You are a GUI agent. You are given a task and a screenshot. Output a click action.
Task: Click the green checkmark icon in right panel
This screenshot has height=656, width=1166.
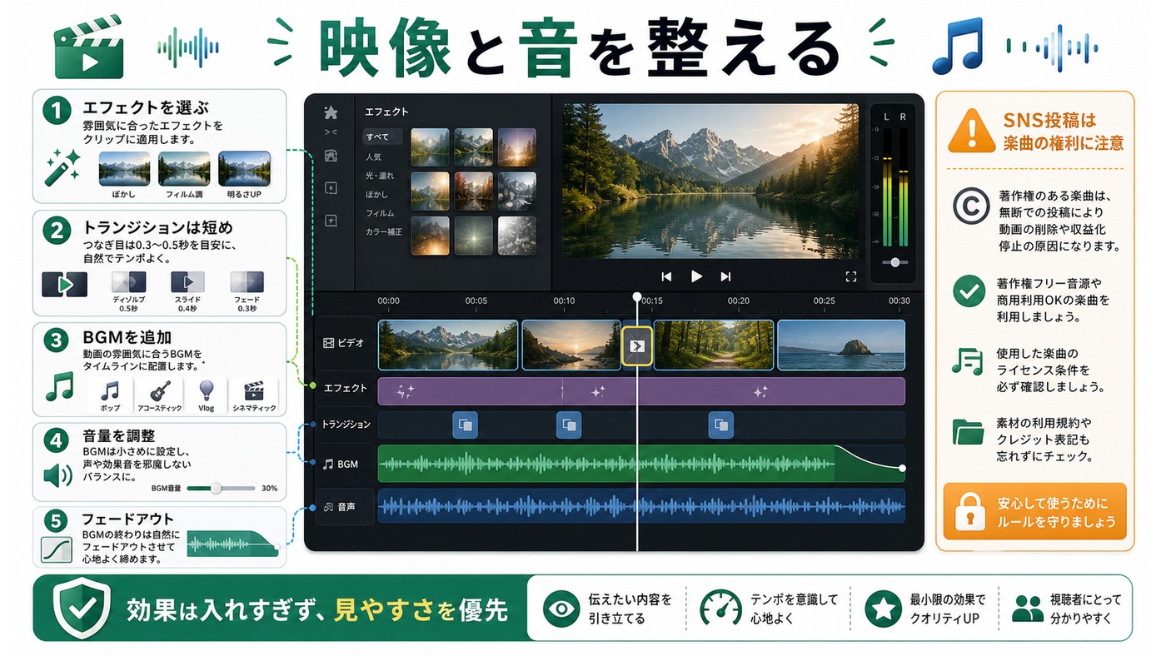coord(969,291)
